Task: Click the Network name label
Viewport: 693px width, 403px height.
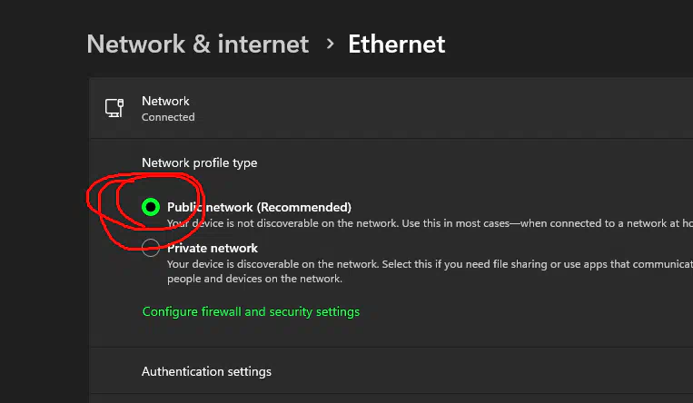Action: point(165,101)
